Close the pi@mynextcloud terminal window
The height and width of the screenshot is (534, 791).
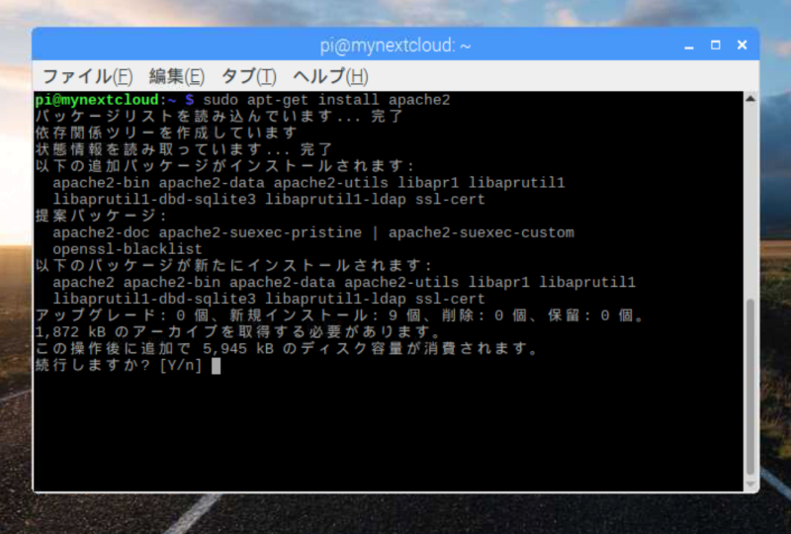pyautogui.click(x=743, y=44)
